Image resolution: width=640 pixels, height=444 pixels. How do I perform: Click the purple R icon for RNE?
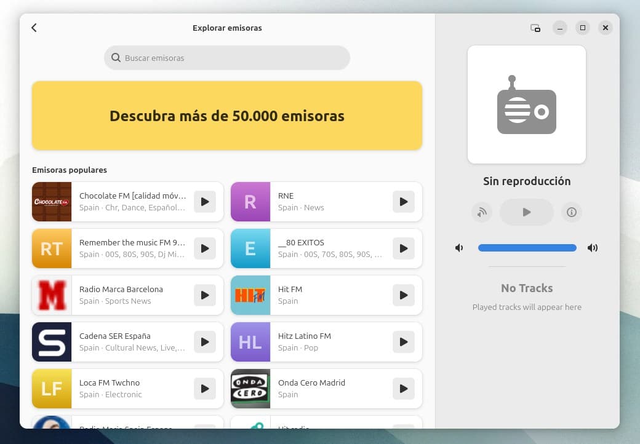point(250,202)
